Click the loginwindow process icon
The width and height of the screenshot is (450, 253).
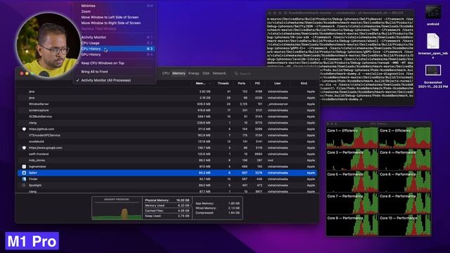pyautogui.click(x=24, y=167)
